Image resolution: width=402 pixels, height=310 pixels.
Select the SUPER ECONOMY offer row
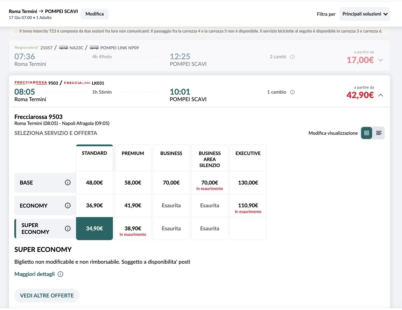[45, 228]
